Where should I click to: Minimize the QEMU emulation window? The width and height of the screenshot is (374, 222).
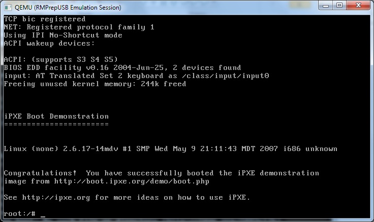326,6
